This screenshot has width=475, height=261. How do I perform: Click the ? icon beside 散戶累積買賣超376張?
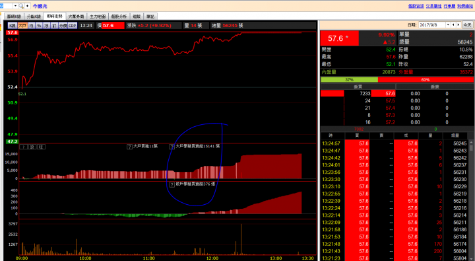(x=172, y=184)
